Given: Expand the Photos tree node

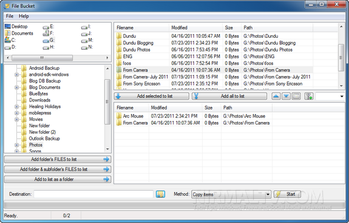Looking at the screenshot, I should point(17,145).
